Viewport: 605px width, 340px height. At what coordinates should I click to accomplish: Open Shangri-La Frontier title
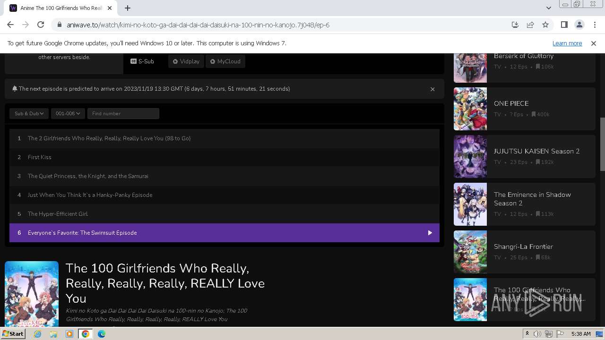point(523,246)
